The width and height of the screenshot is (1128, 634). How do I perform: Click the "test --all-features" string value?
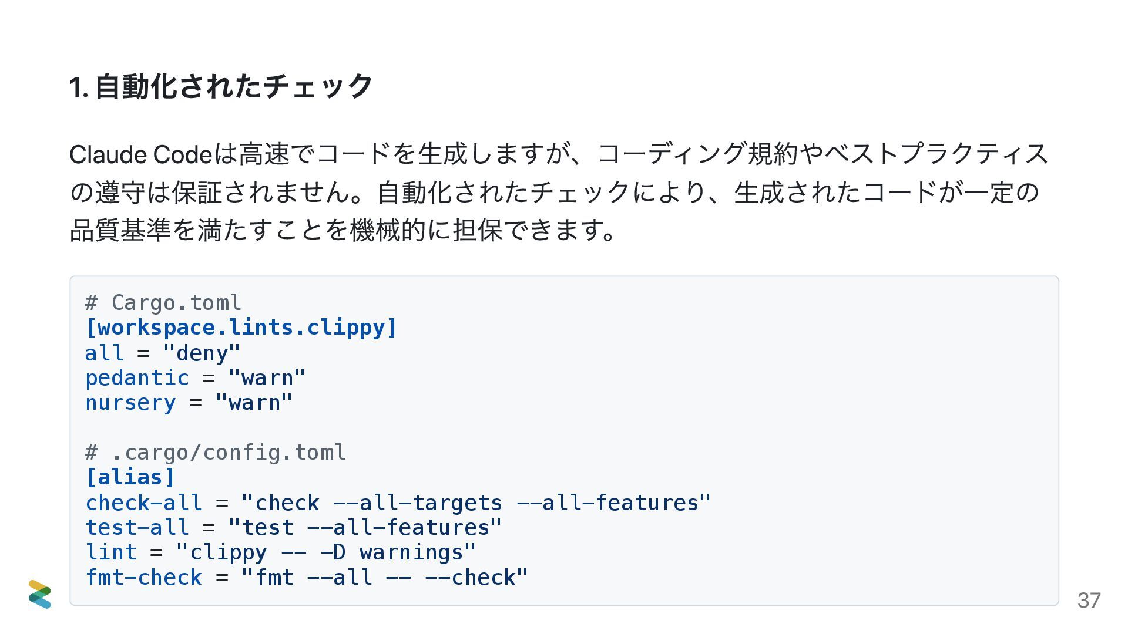365,528
